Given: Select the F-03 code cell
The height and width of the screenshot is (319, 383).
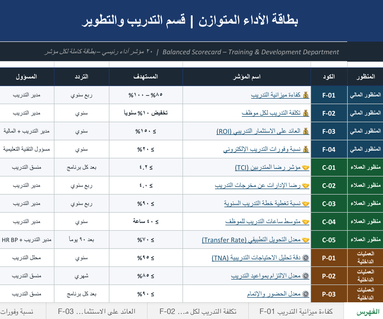Looking at the screenshot, I should coord(329,131).
